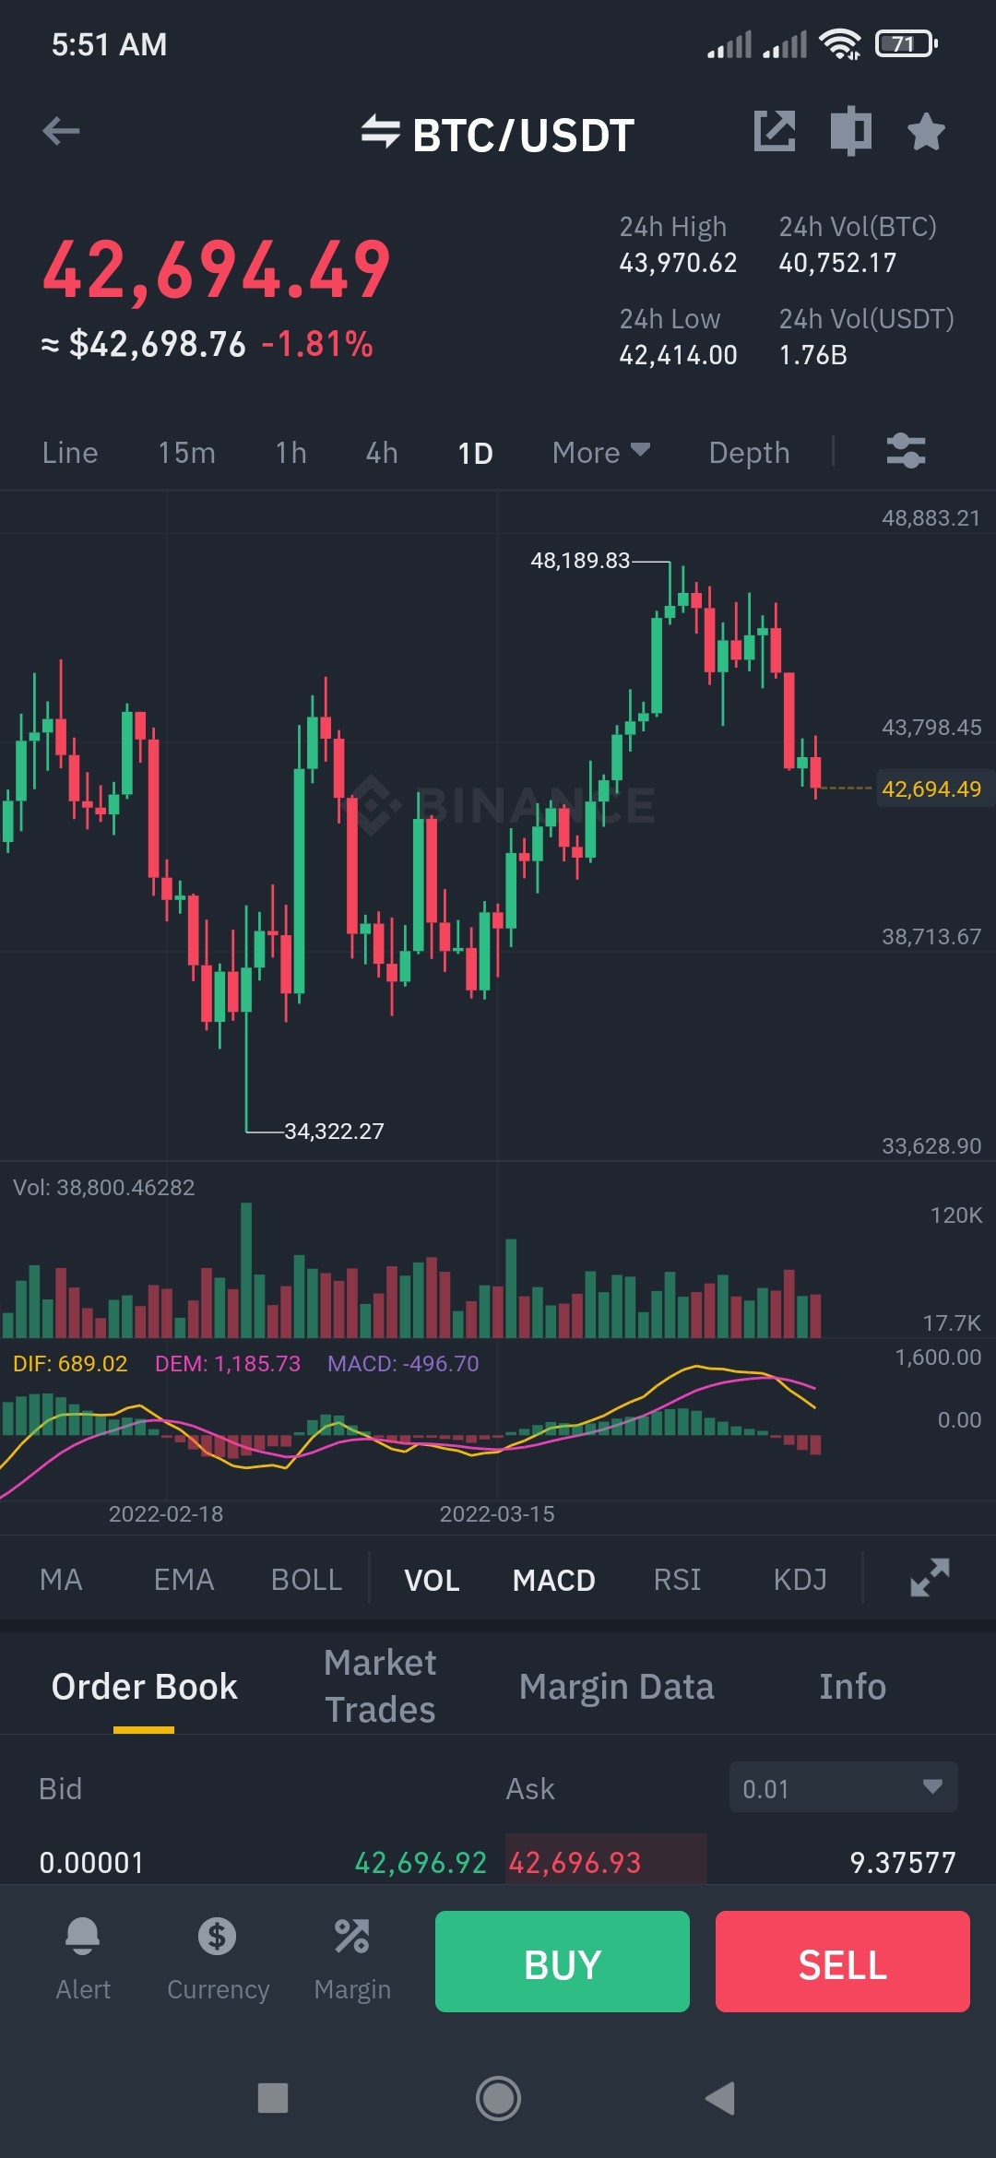Screen dimensions: 996x2158
Task: Open the 0.01 depth precision dropdown
Action: tap(843, 1787)
